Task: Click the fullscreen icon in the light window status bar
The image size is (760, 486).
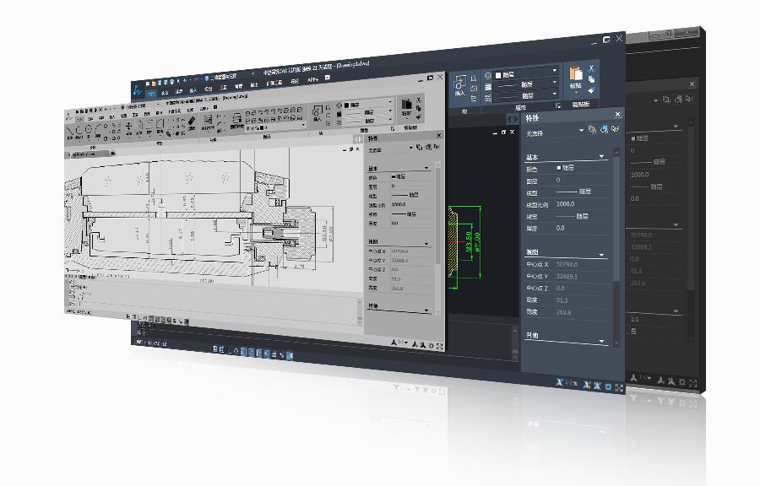Action: pyautogui.click(x=440, y=346)
